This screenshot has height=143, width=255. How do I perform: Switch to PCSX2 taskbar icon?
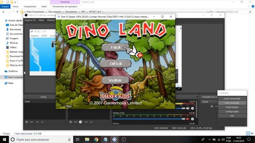114,139
